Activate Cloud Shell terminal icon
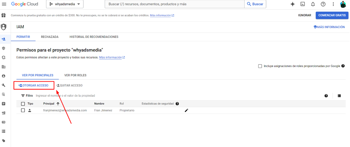Viewport: 350px width, 147px height. [303, 4]
